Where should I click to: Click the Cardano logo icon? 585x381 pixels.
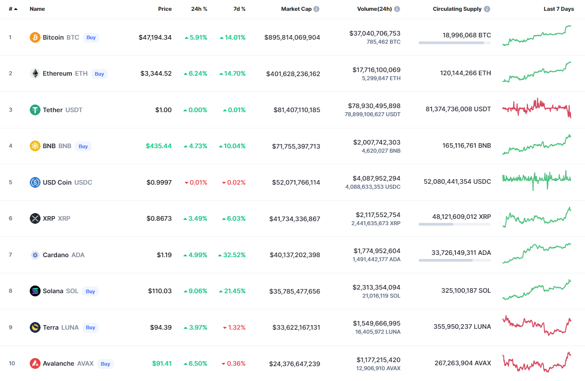35,255
